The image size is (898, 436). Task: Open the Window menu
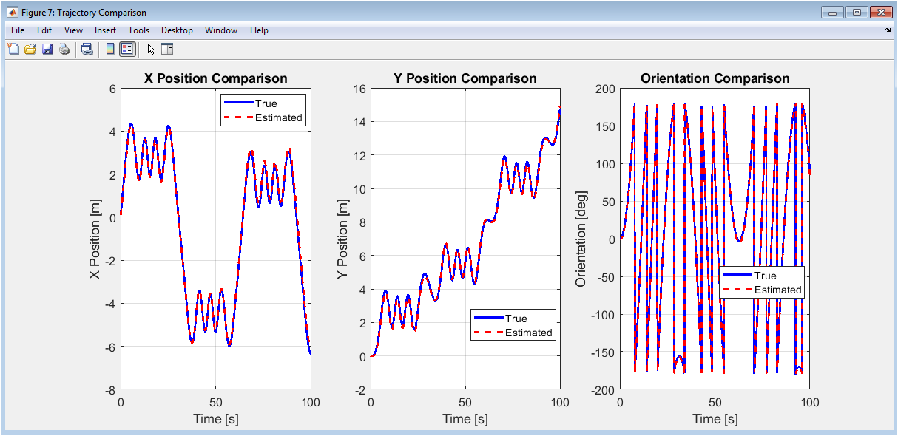pos(221,30)
